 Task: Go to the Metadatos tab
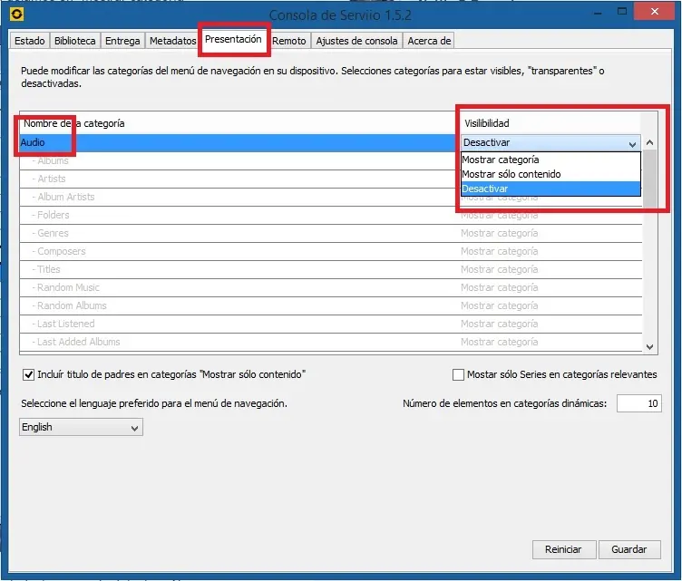[172, 41]
